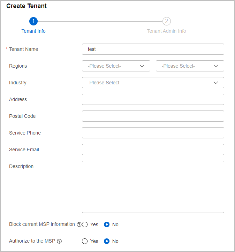Focus the Address input field
The width and height of the screenshot is (235, 252).
tap(153, 99)
